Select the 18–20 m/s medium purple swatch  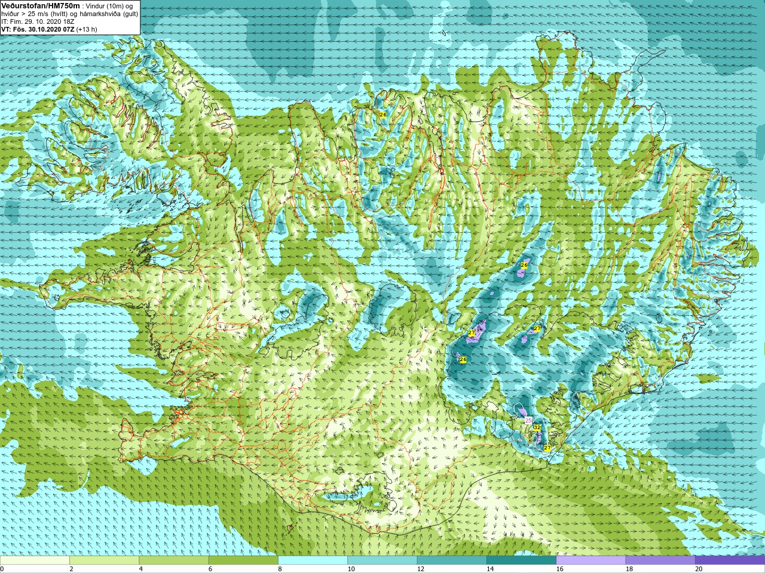pos(660,560)
